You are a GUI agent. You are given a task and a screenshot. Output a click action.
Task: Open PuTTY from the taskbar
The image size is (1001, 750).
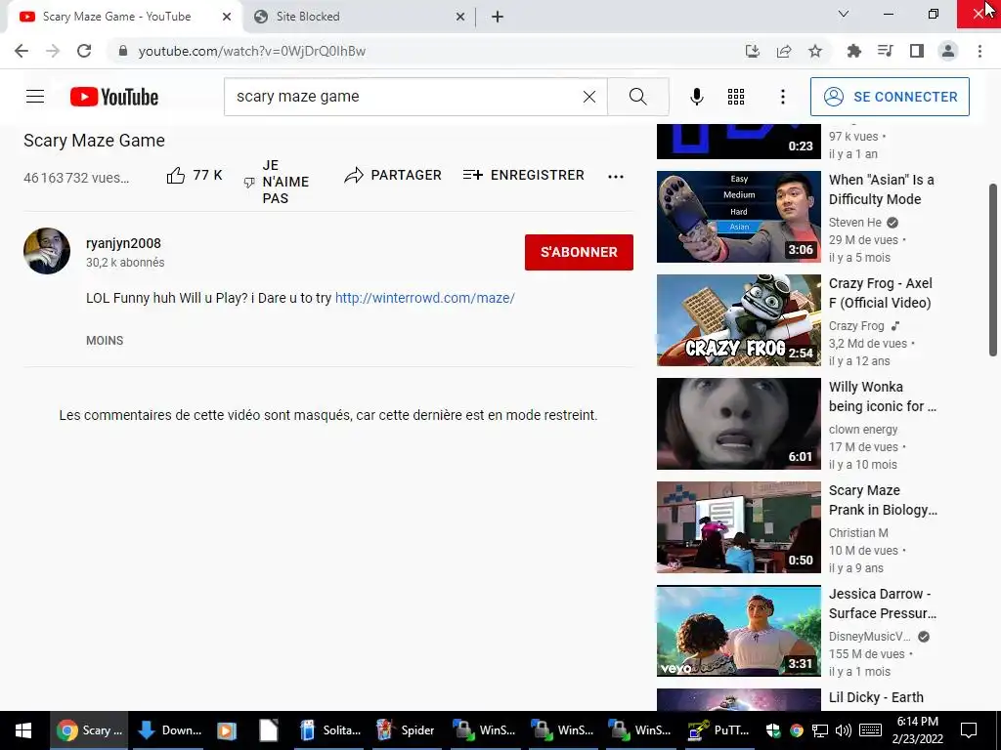(719, 730)
